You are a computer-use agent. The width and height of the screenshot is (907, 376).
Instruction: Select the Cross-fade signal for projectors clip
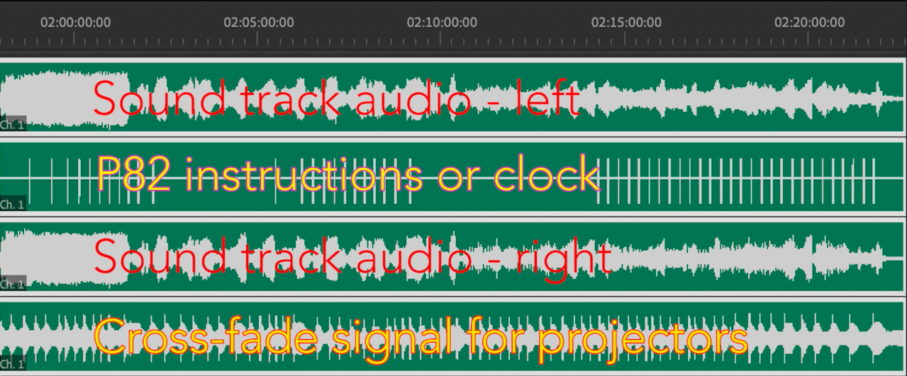[x=452, y=337]
